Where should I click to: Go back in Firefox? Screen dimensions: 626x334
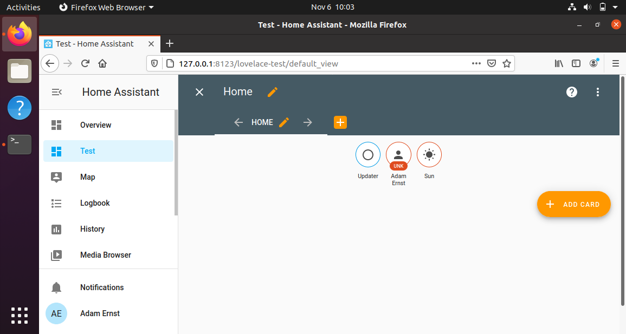click(50, 63)
